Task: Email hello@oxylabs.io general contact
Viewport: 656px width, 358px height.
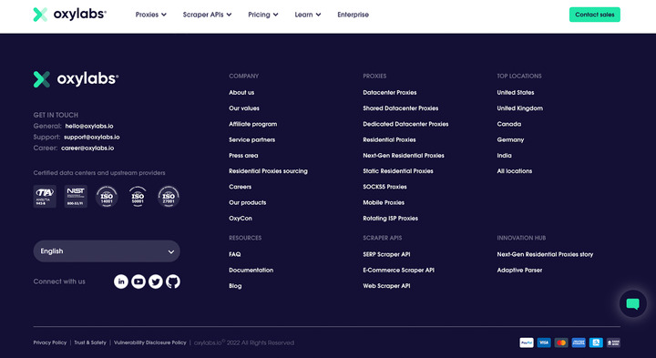Action: click(x=89, y=127)
